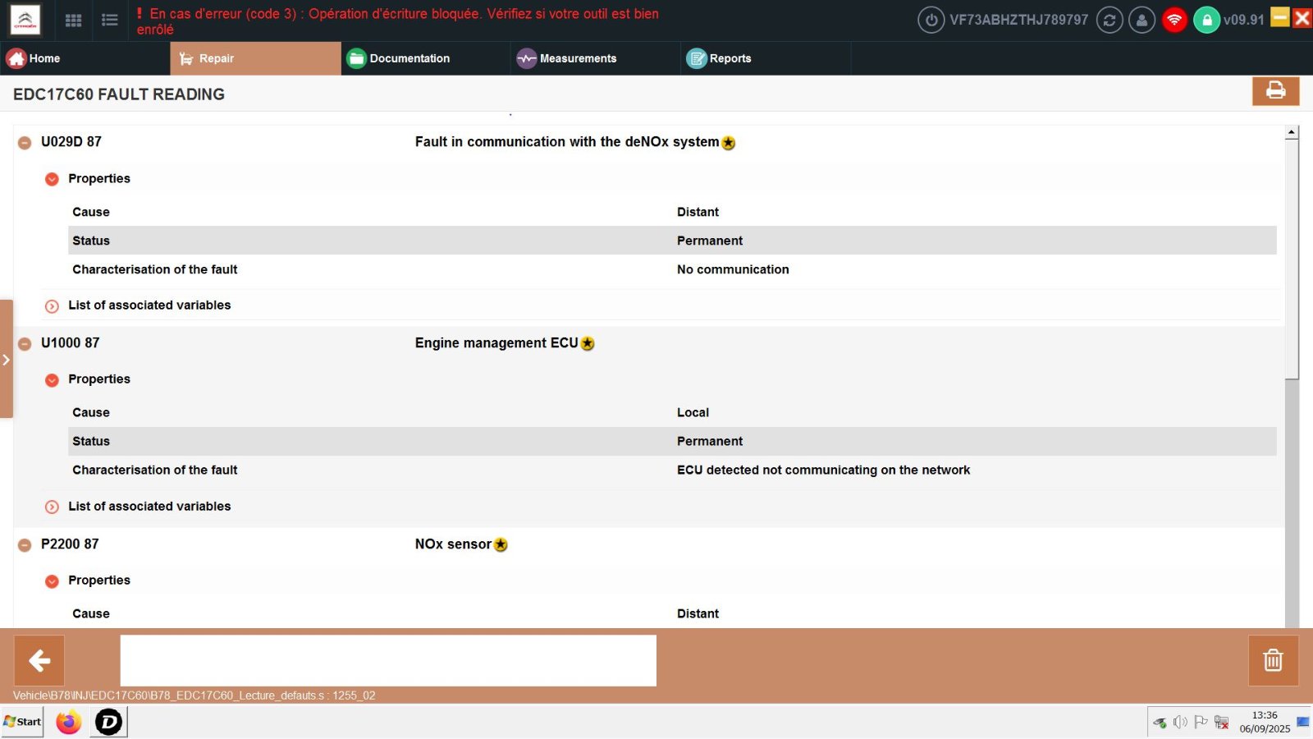Open the Reports tab
This screenshot has width=1313, height=739.
(x=765, y=58)
